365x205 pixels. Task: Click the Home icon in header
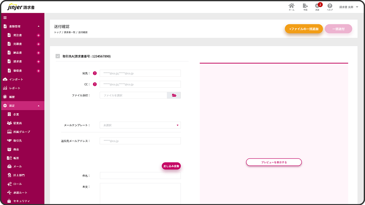click(291, 7)
